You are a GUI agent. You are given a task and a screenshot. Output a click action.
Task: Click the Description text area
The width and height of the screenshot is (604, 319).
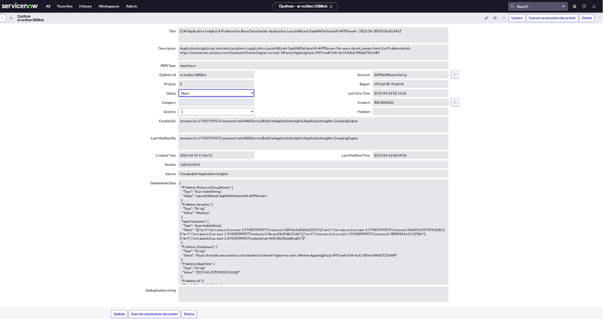tap(313, 52)
